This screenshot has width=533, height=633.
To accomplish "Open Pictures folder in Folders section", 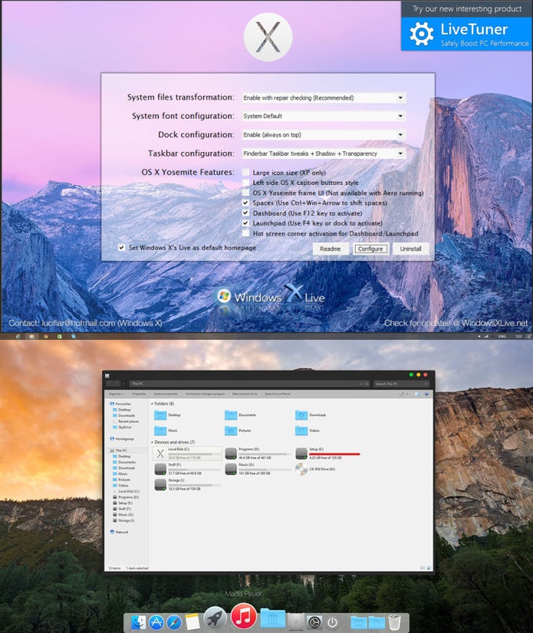I will tap(237, 430).
